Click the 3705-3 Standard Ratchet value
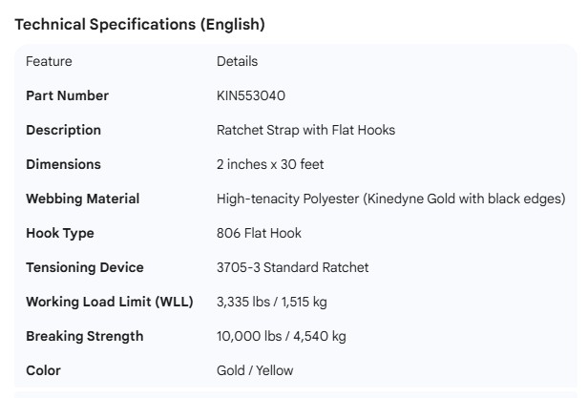The image size is (588, 398). coord(292,267)
